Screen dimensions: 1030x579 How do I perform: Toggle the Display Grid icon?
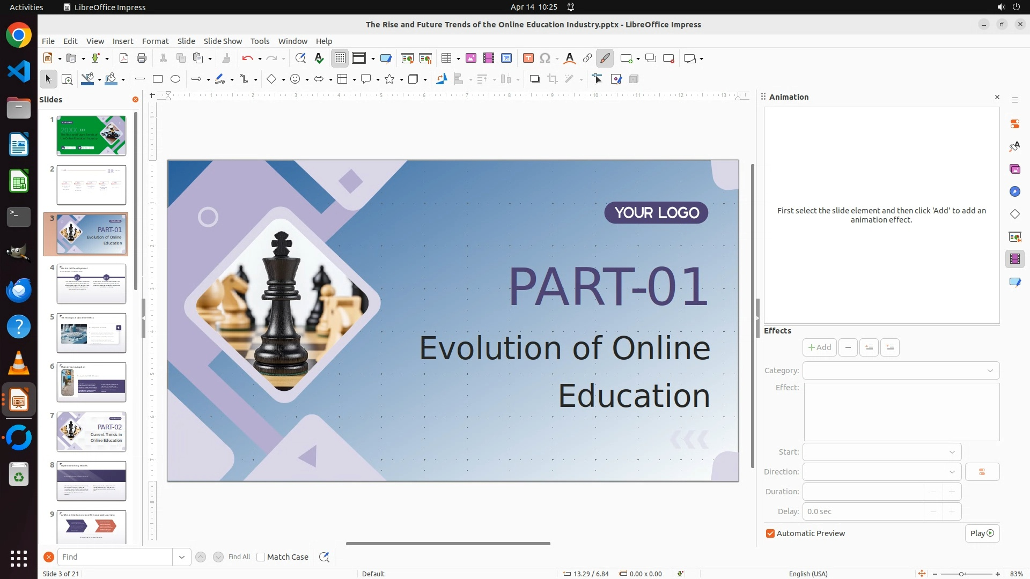[x=340, y=58]
